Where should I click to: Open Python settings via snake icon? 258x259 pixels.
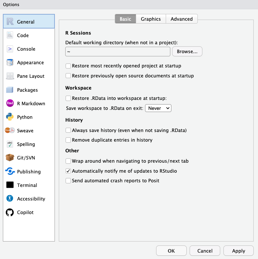coord(10,117)
